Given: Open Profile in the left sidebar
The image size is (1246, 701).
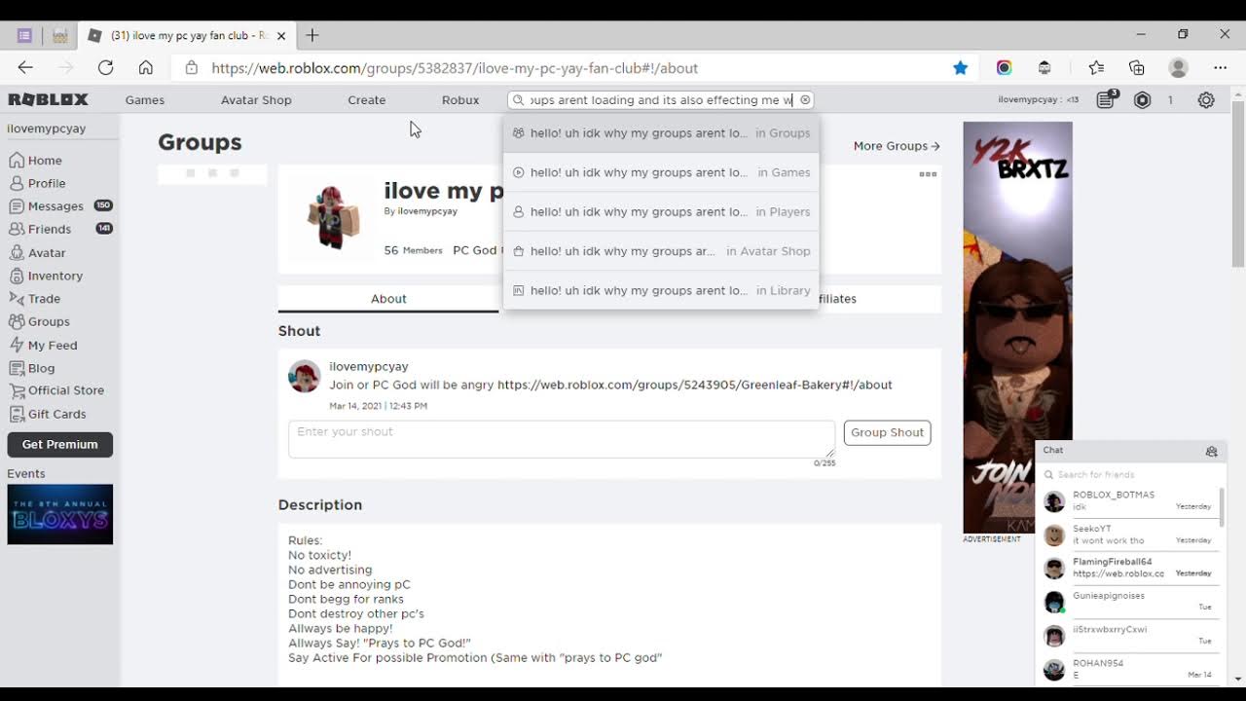Looking at the screenshot, I should (x=38, y=183).
